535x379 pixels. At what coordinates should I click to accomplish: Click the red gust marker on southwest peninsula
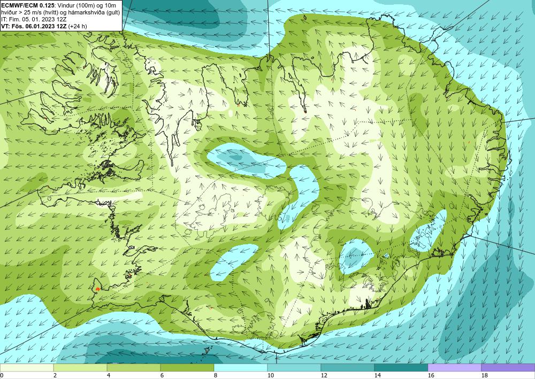tap(97, 289)
